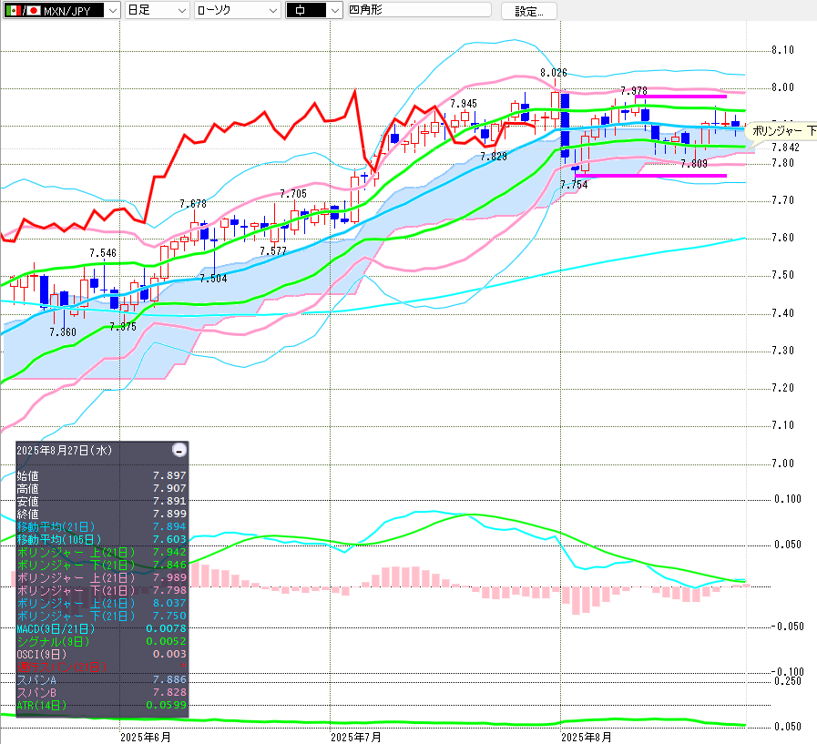The height and width of the screenshot is (744, 817).
Task: Click the 7.546 price label on chart
Action: point(103,252)
